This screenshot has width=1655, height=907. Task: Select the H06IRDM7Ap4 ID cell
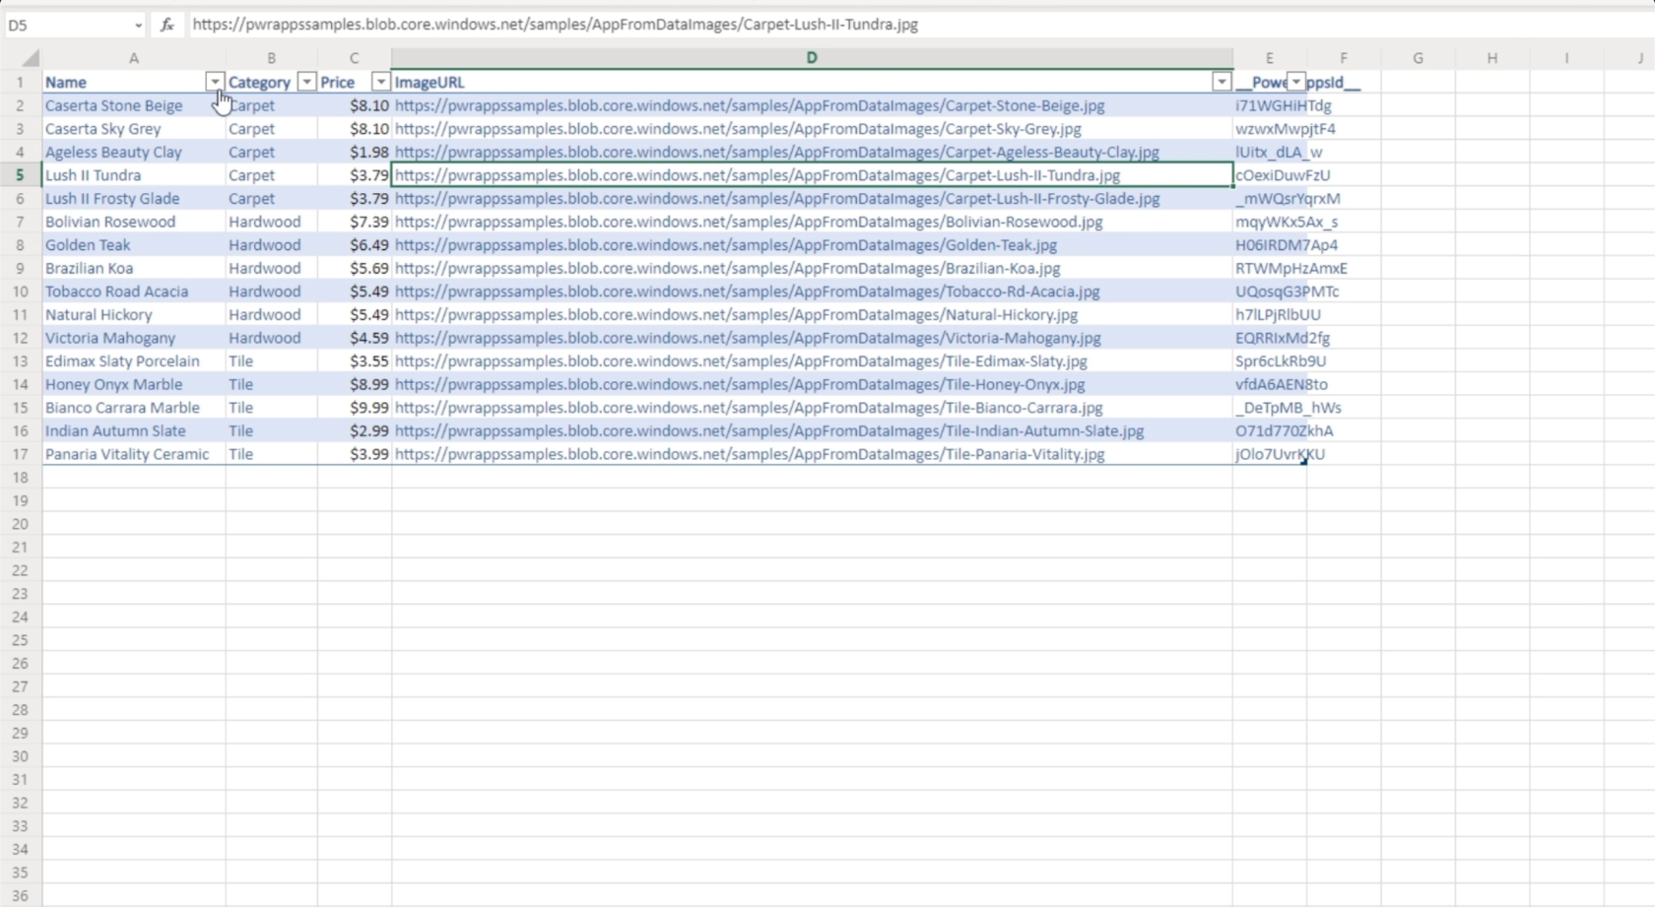(x=1270, y=245)
